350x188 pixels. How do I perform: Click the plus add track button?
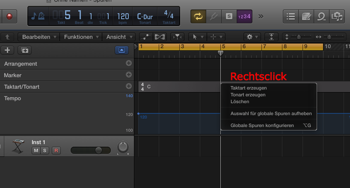point(7,50)
